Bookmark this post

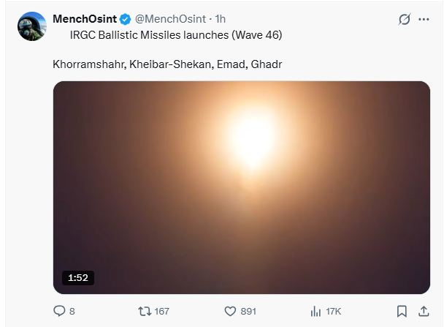tap(402, 311)
